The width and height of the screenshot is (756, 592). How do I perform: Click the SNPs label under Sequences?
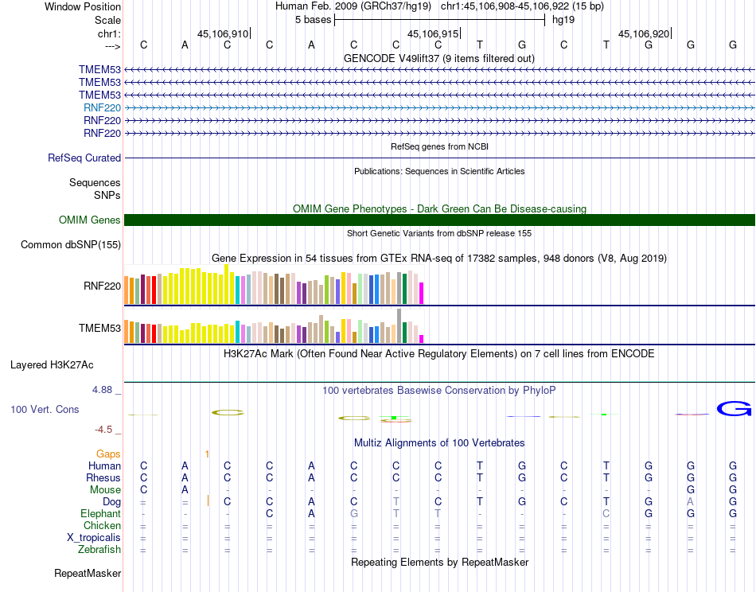pyautogui.click(x=107, y=195)
